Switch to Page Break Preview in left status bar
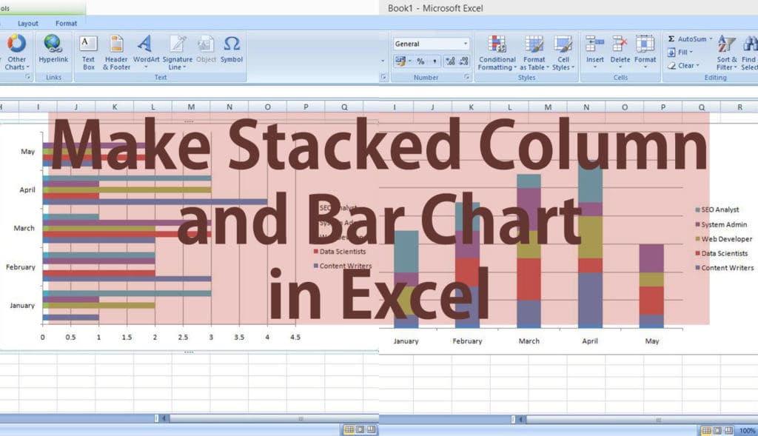The width and height of the screenshot is (758, 436). (x=371, y=429)
